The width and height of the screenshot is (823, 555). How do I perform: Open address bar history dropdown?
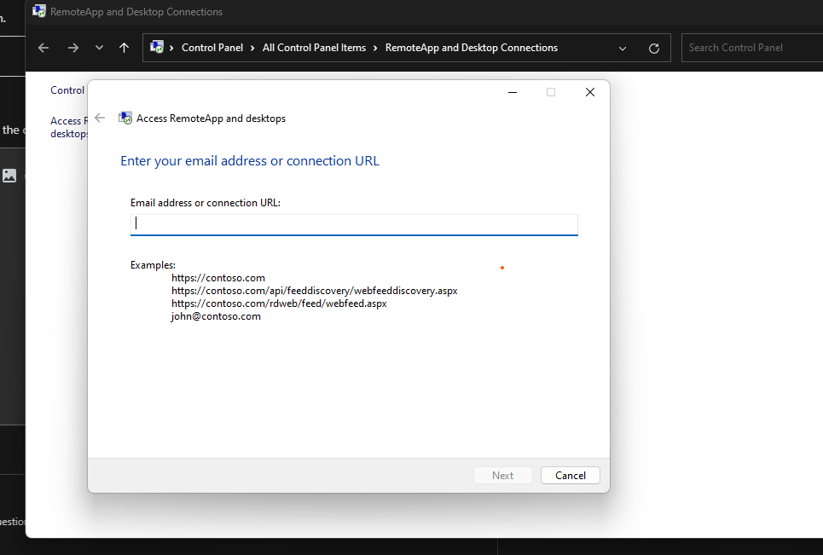tap(623, 49)
